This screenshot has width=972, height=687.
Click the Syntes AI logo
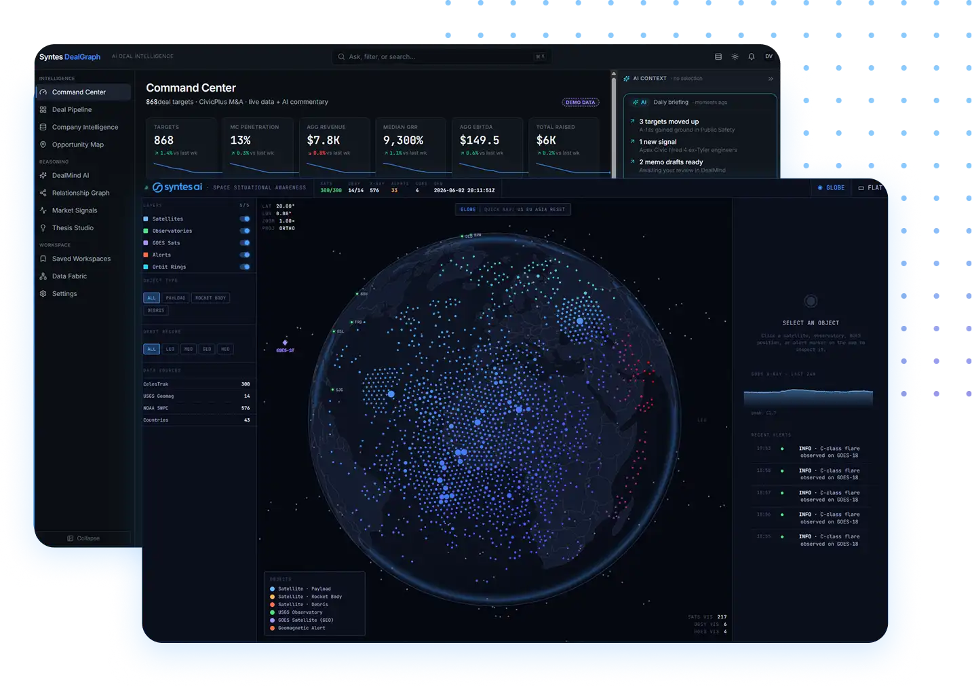pyautogui.click(x=177, y=187)
